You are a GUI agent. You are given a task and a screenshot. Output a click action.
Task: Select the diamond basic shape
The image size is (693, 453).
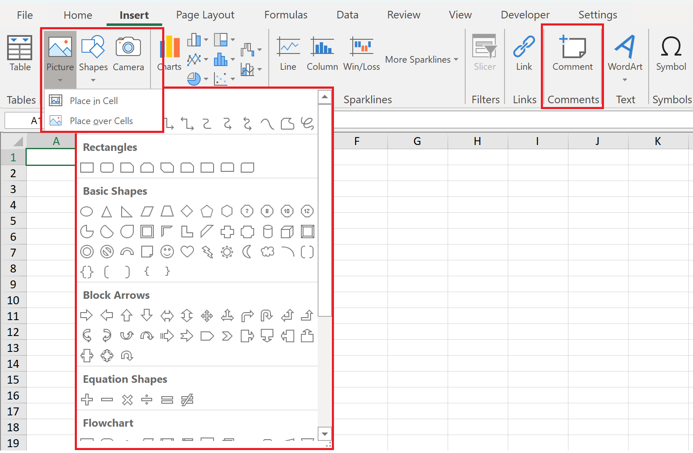point(187,211)
